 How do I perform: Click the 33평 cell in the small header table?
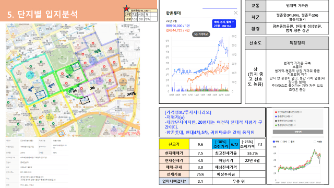[128, 19]
